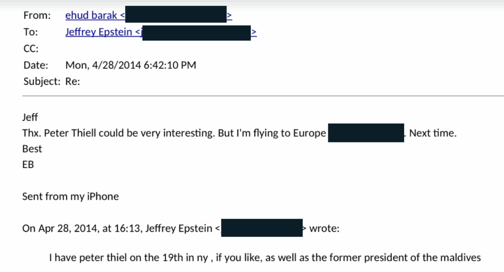Open the "ehud barak" sender link
Viewport: 504px width, 272px height.
coord(91,15)
